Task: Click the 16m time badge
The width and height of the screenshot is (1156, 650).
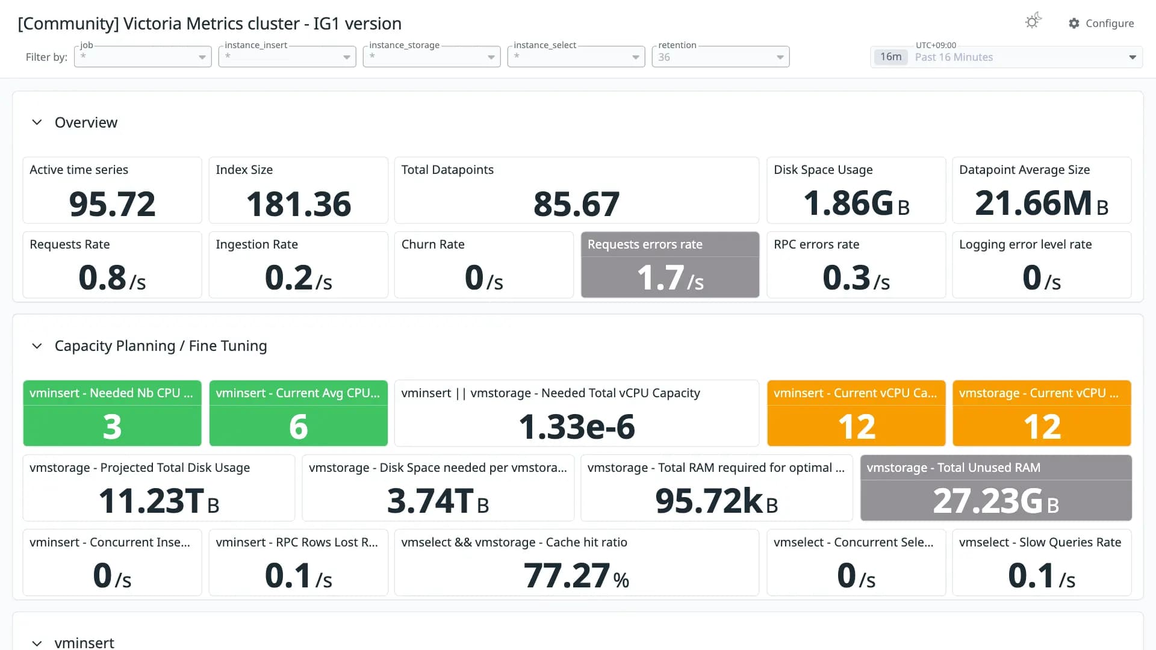Action: (890, 57)
